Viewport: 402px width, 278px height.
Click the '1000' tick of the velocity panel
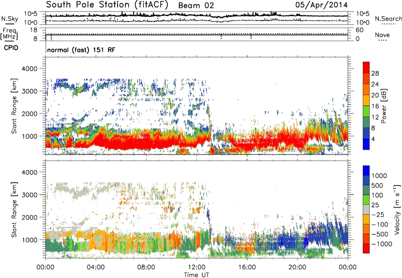click(x=29, y=240)
